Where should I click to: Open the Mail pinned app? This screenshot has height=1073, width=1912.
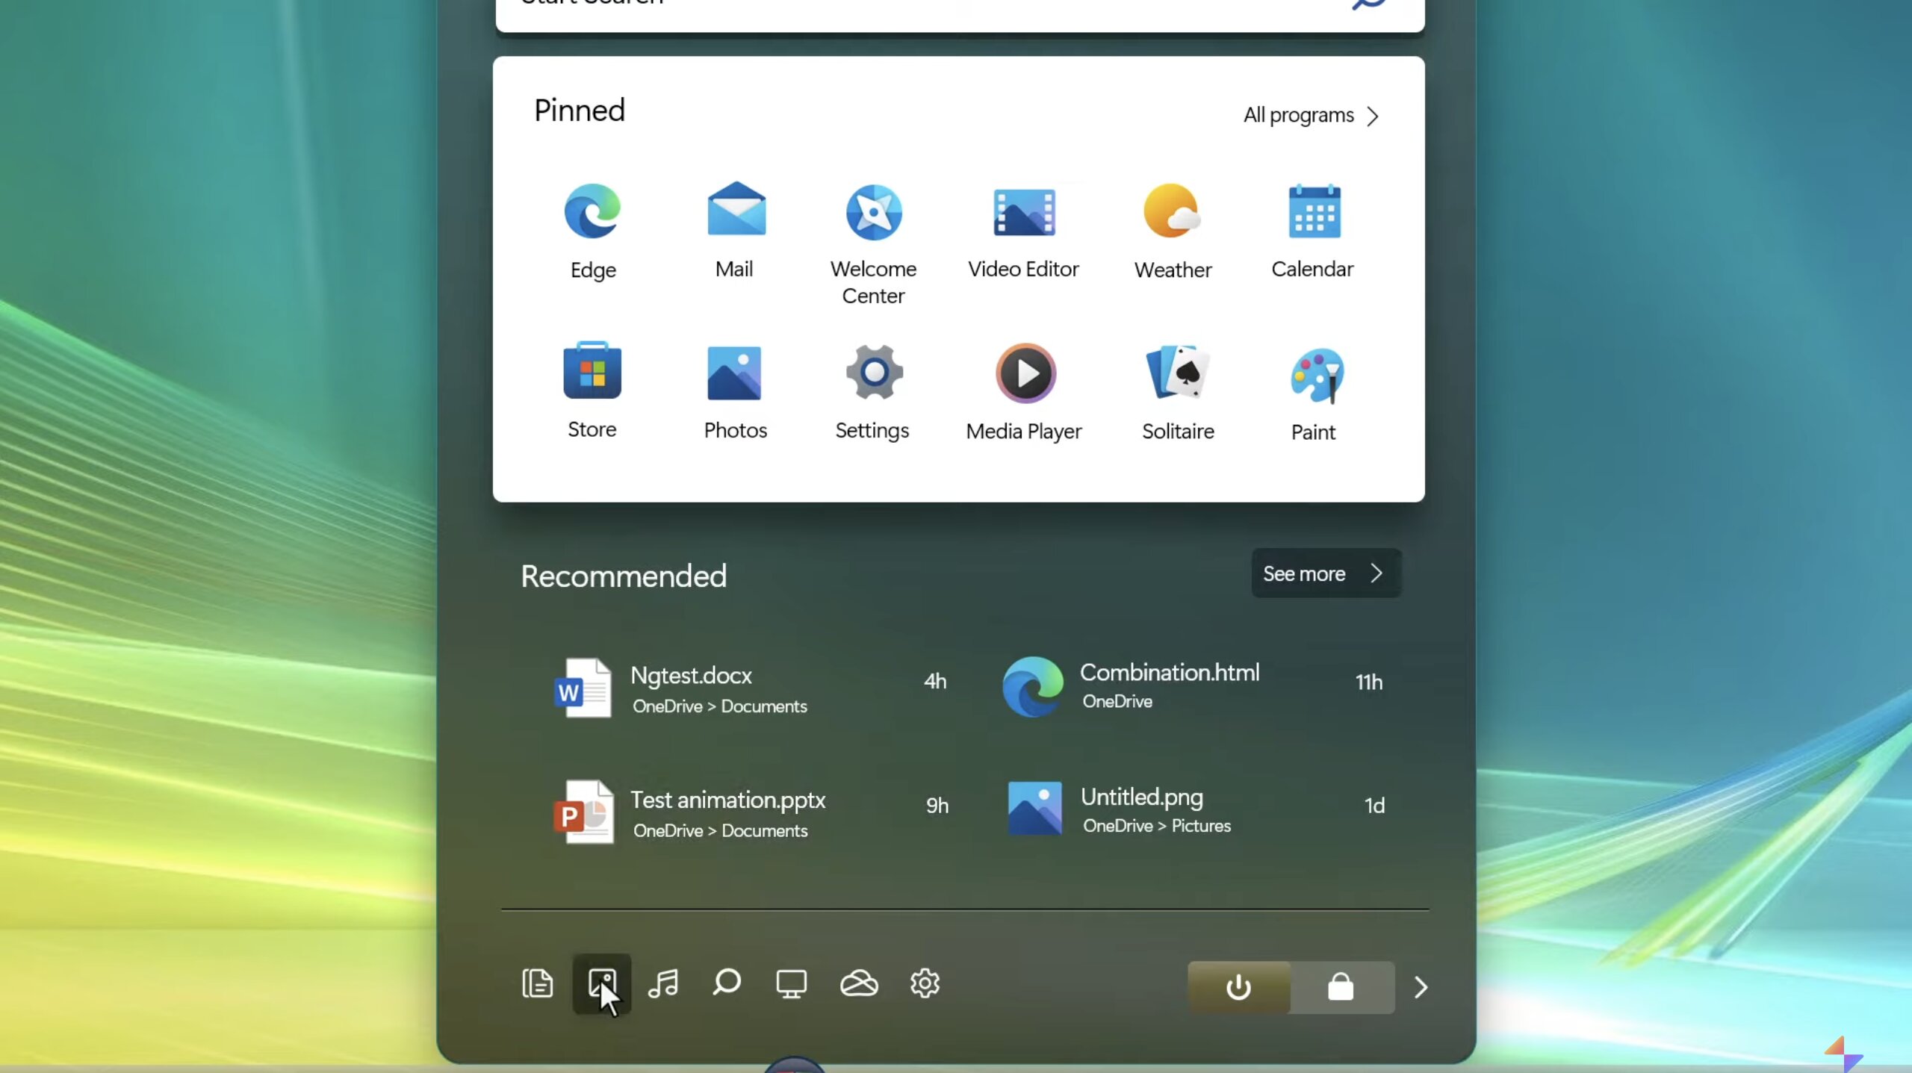[x=735, y=231]
